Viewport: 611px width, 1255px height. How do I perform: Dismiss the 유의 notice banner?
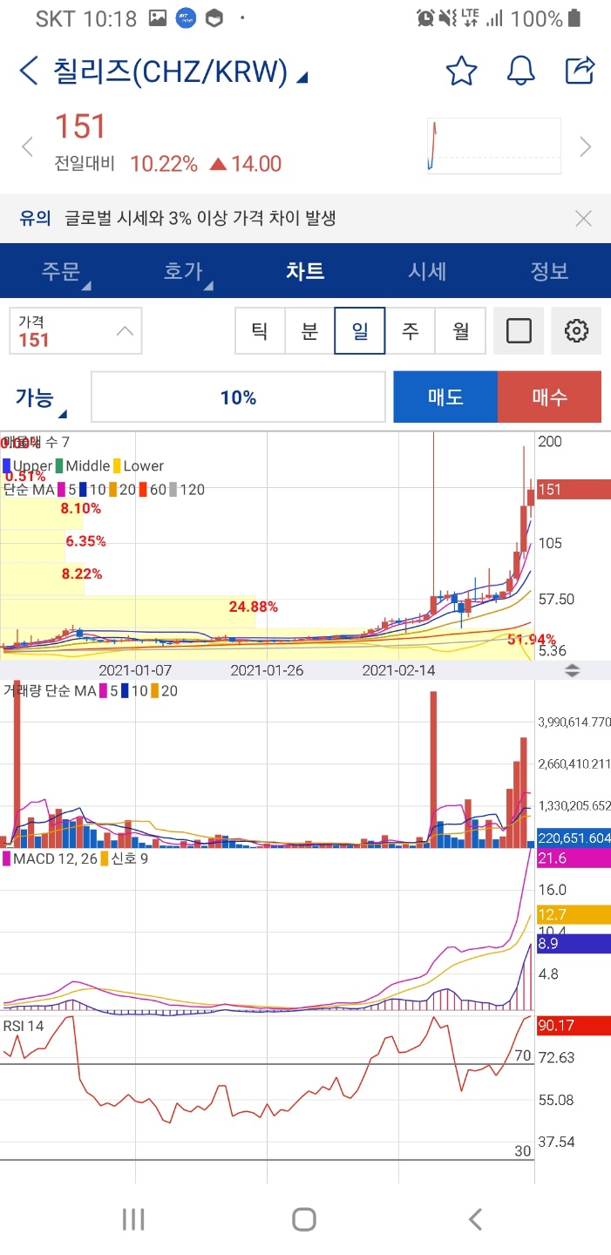583,218
